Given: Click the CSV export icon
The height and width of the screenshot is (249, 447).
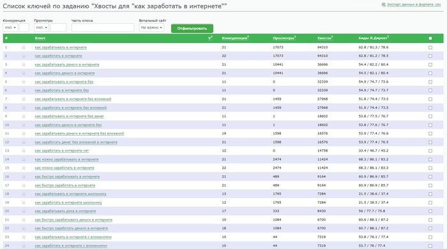Looking at the screenshot, I should point(383,4).
